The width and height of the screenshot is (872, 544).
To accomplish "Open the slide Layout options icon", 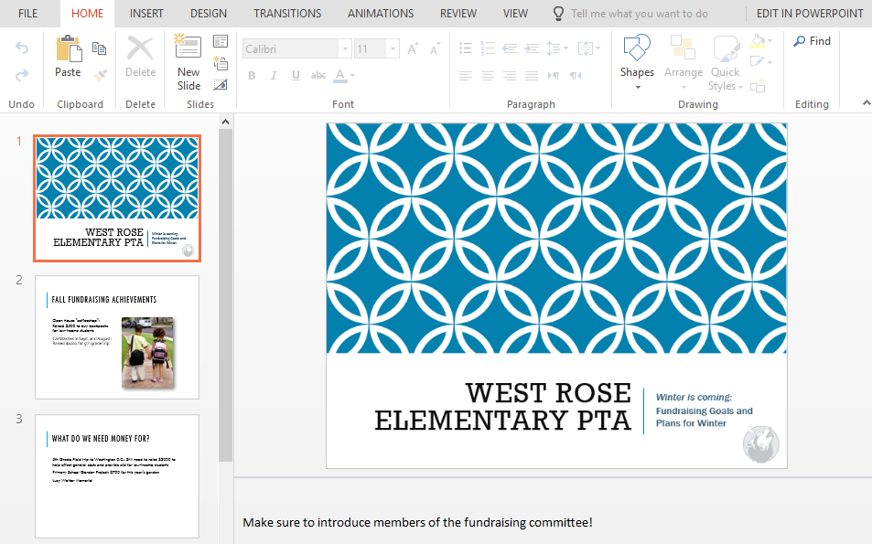I will [x=221, y=41].
